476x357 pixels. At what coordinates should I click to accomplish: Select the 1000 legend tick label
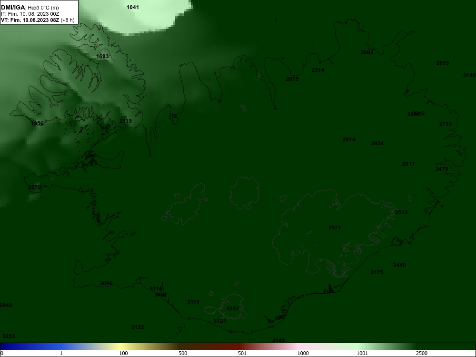pyautogui.click(x=303, y=353)
